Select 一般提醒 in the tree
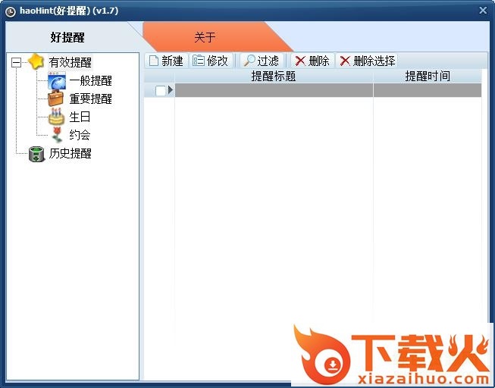This screenshot has height=388, width=495. click(91, 81)
